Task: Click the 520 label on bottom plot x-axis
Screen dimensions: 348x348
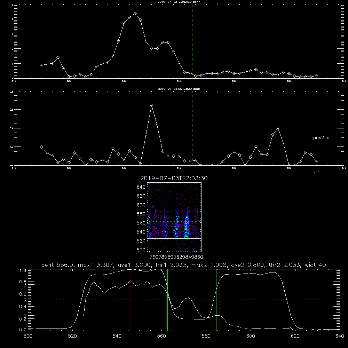Action: (72, 336)
